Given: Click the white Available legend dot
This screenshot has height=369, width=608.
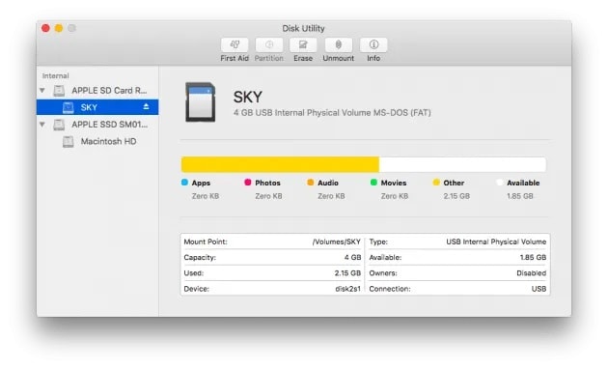Looking at the screenshot, I should click(500, 183).
